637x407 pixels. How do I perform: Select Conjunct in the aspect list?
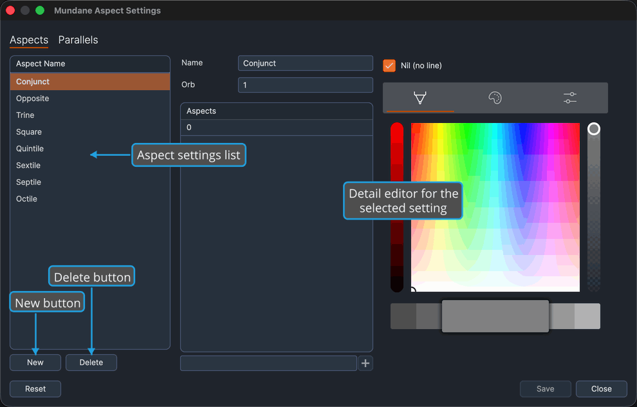click(x=90, y=81)
